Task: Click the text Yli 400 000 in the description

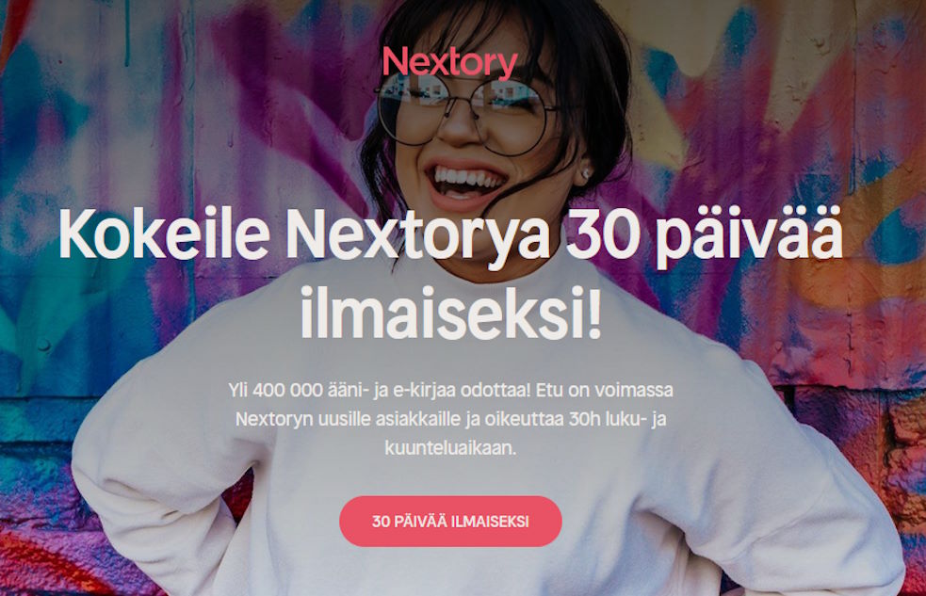Action: pyautogui.click(x=275, y=390)
